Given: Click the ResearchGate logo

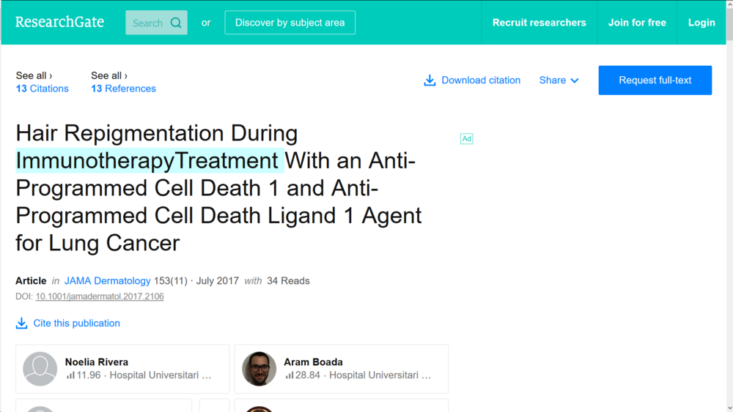Looking at the screenshot, I should (x=59, y=22).
